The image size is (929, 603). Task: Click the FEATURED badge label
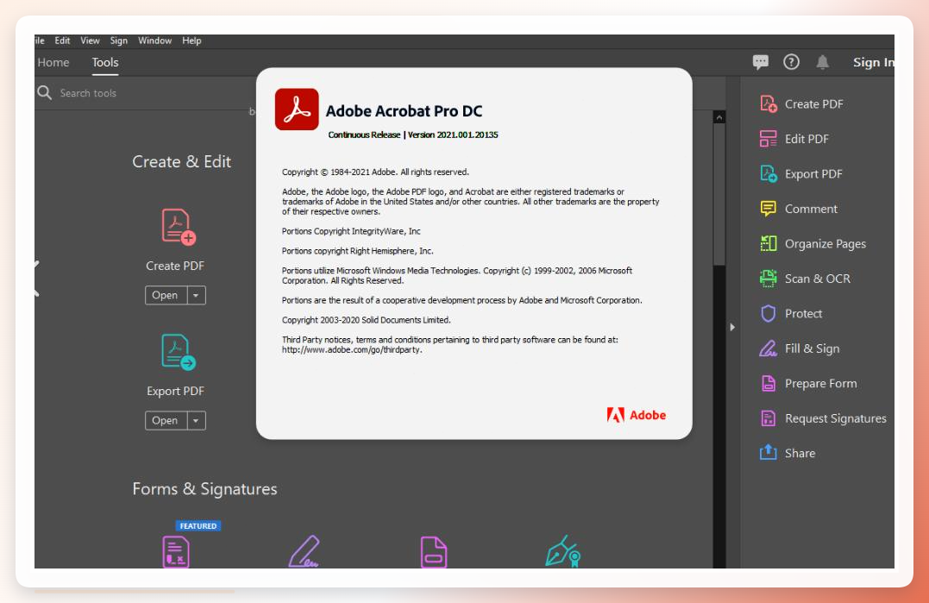click(198, 525)
